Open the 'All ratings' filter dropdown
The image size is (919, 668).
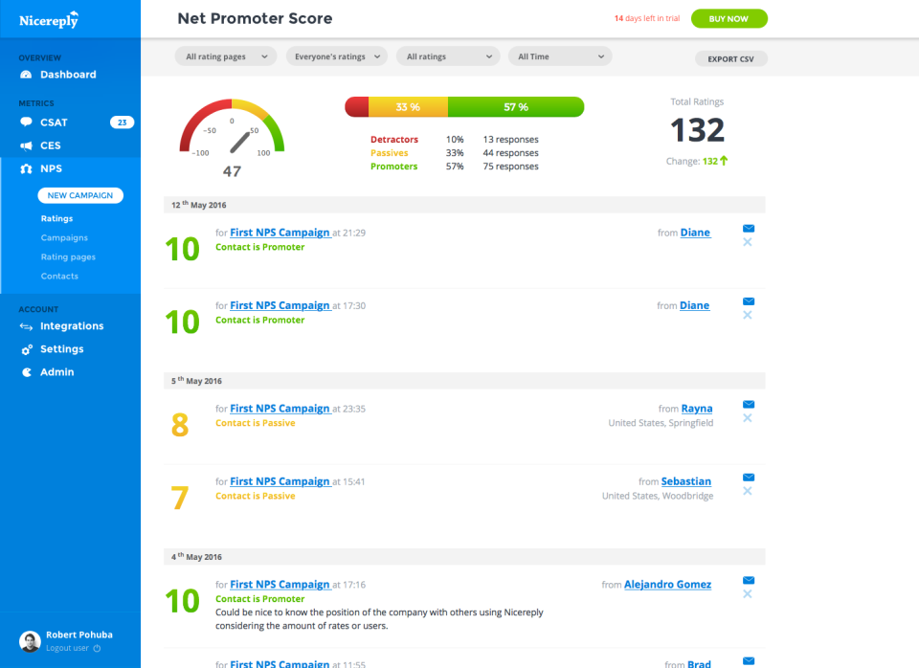pos(447,56)
